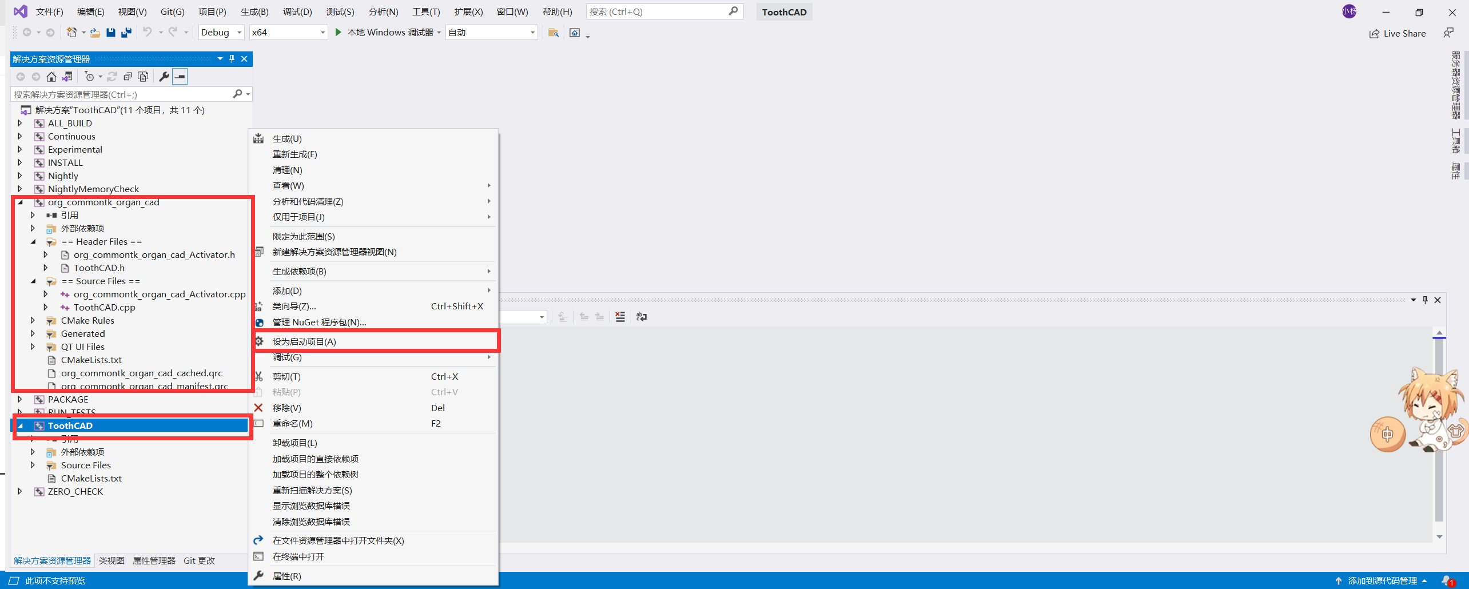The width and height of the screenshot is (1469, 589).
Task: Open the 调试(D) menu
Action: 297,11
